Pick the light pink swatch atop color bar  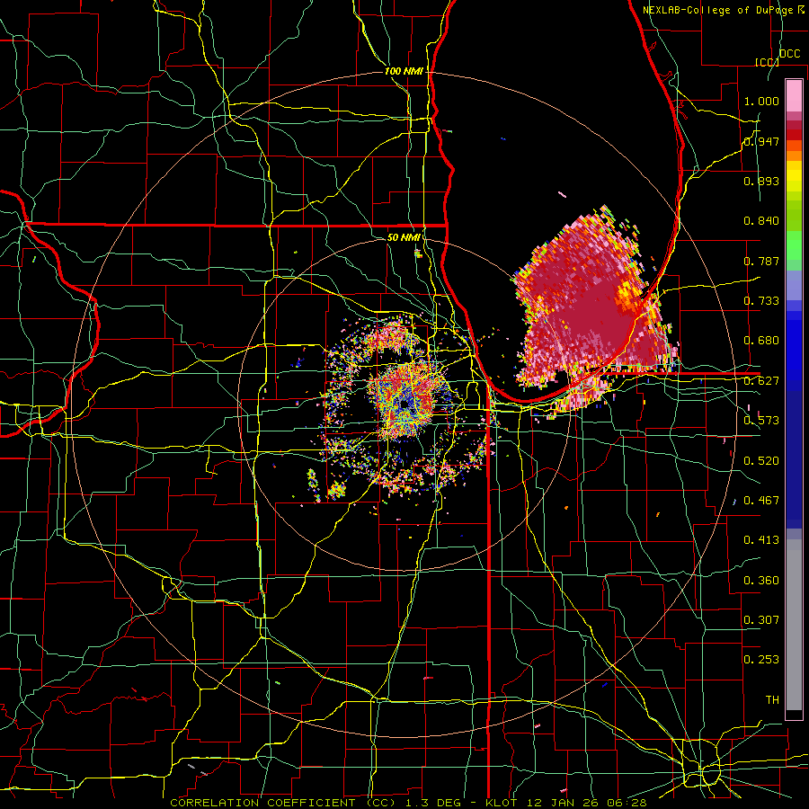(794, 95)
